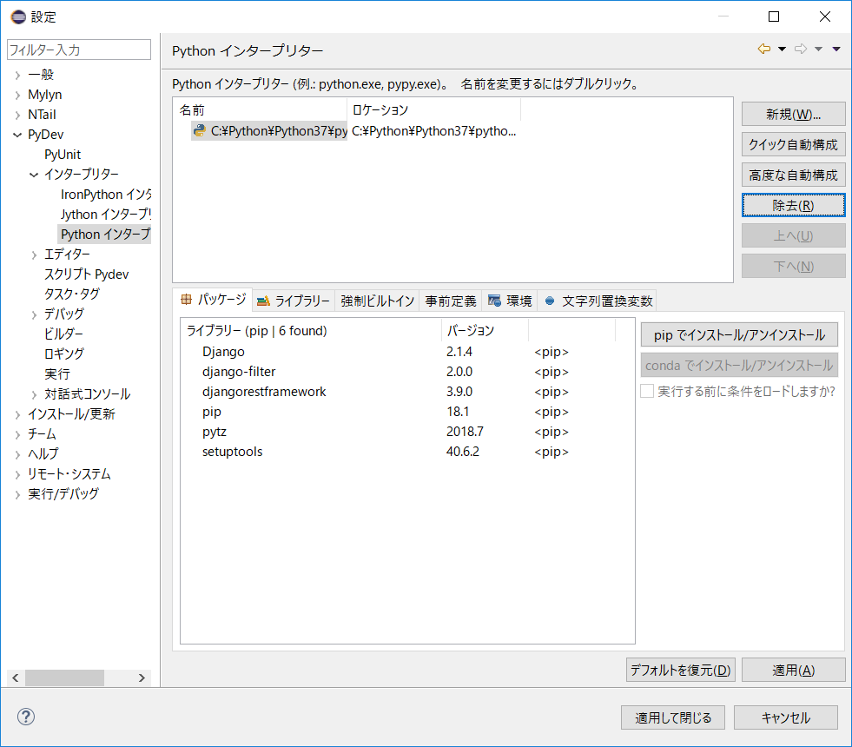The height and width of the screenshot is (747, 852).
Task: Click the クイック自動構成 button
Action: [793, 144]
